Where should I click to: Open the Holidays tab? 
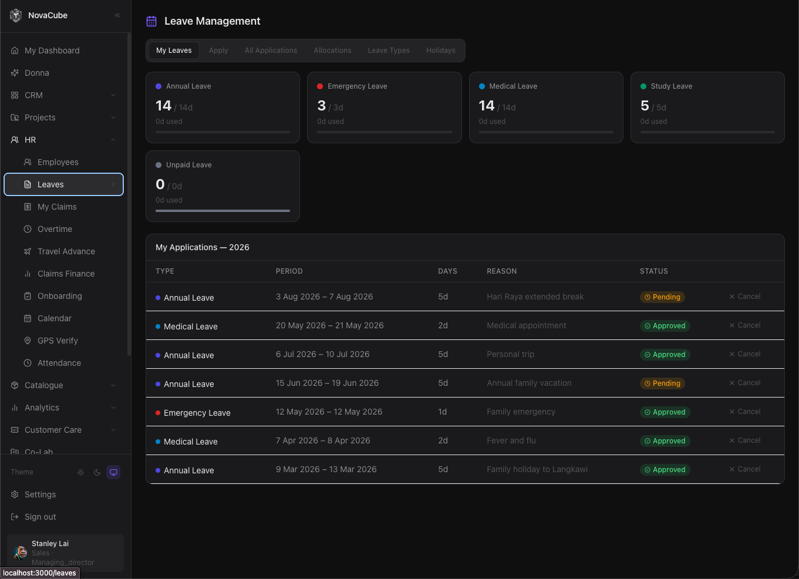tap(441, 51)
